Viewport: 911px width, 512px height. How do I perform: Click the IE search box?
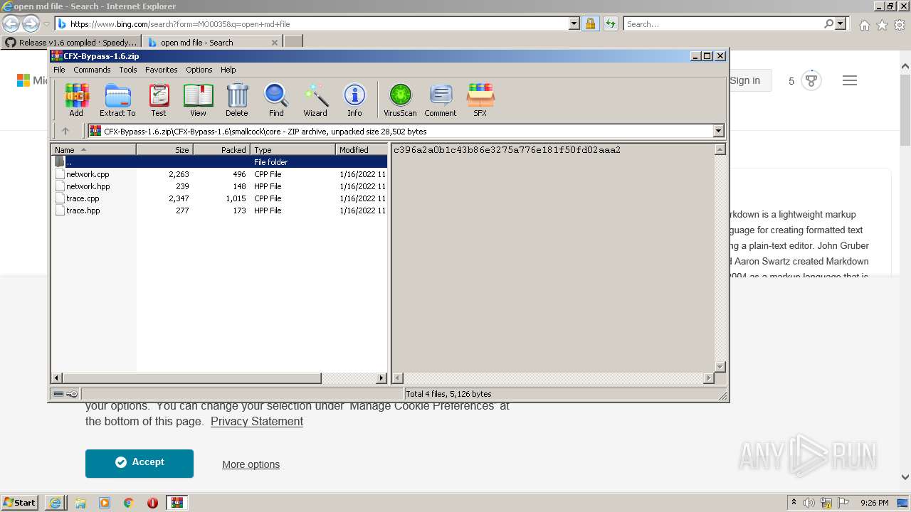(x=722, y=23)
